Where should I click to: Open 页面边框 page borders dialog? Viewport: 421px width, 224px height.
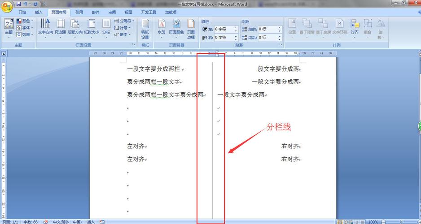coord(191,29)
